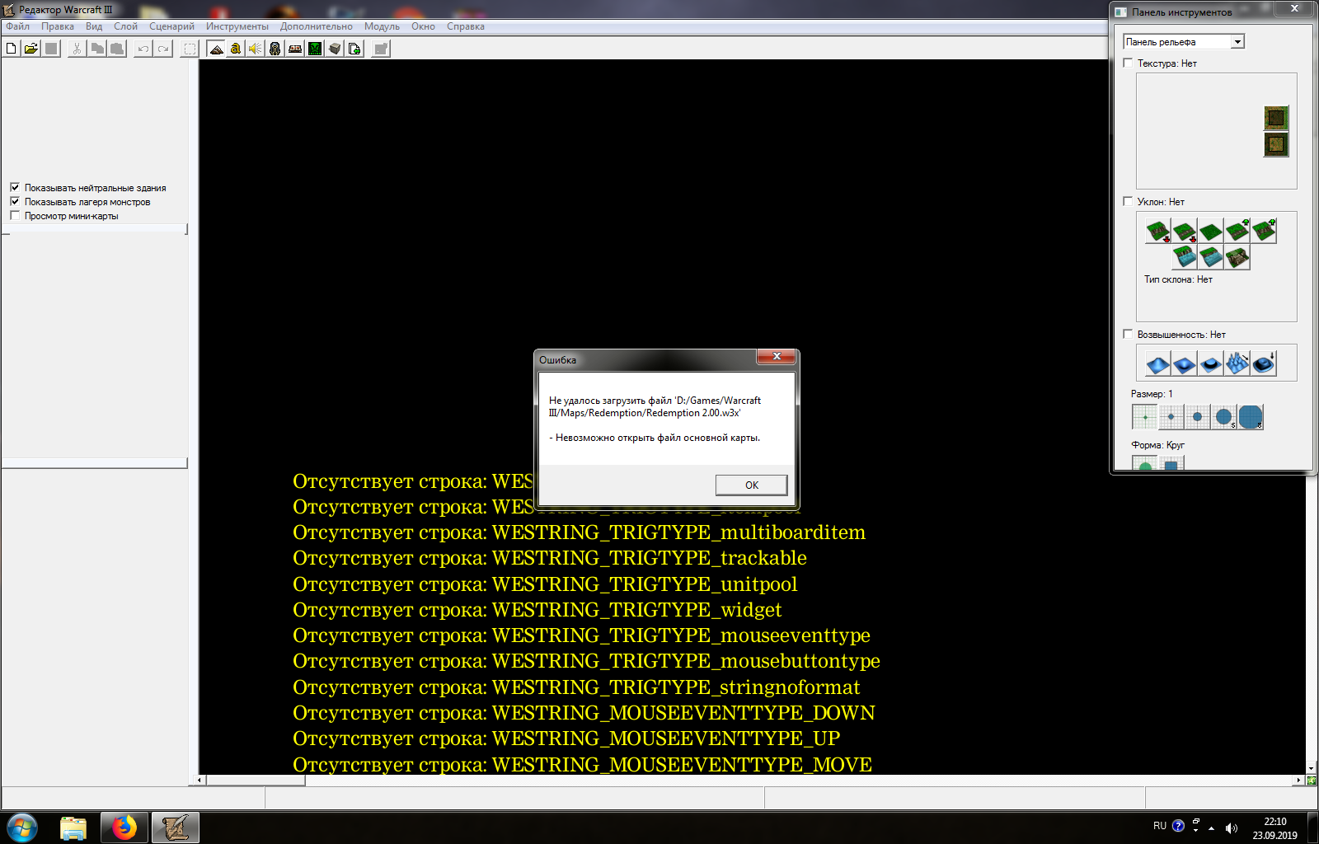This screenshot has height=844, width=1319.
Task: Open the Windows Start menu
Action: coord(22,828)
